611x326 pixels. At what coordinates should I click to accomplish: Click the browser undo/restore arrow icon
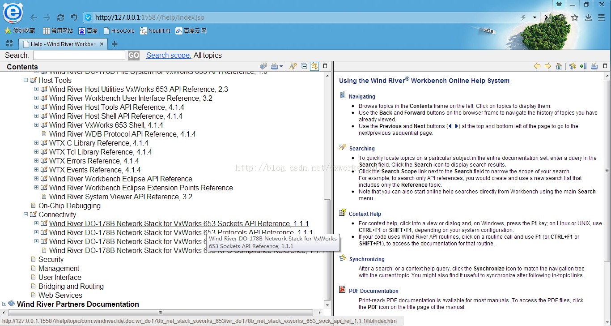click(x=74, y=17)
